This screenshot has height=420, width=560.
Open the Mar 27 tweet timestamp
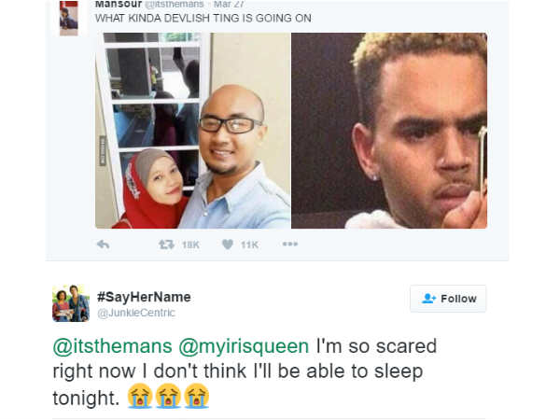point(229,4)
